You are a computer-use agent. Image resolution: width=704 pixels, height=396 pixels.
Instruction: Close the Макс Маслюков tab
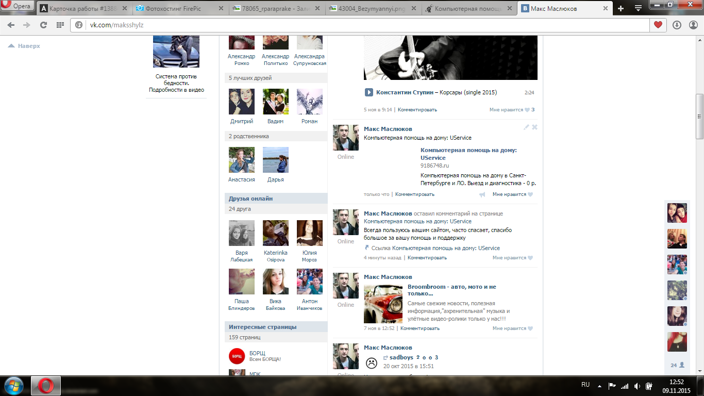607,9
